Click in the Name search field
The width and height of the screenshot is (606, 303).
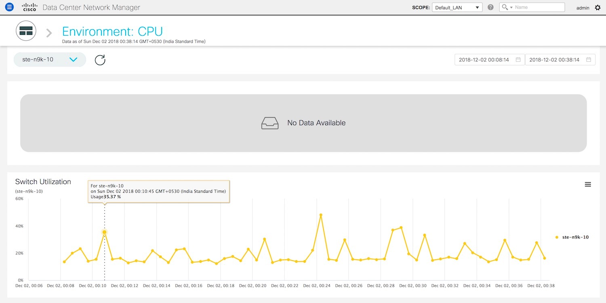[539, 7]
